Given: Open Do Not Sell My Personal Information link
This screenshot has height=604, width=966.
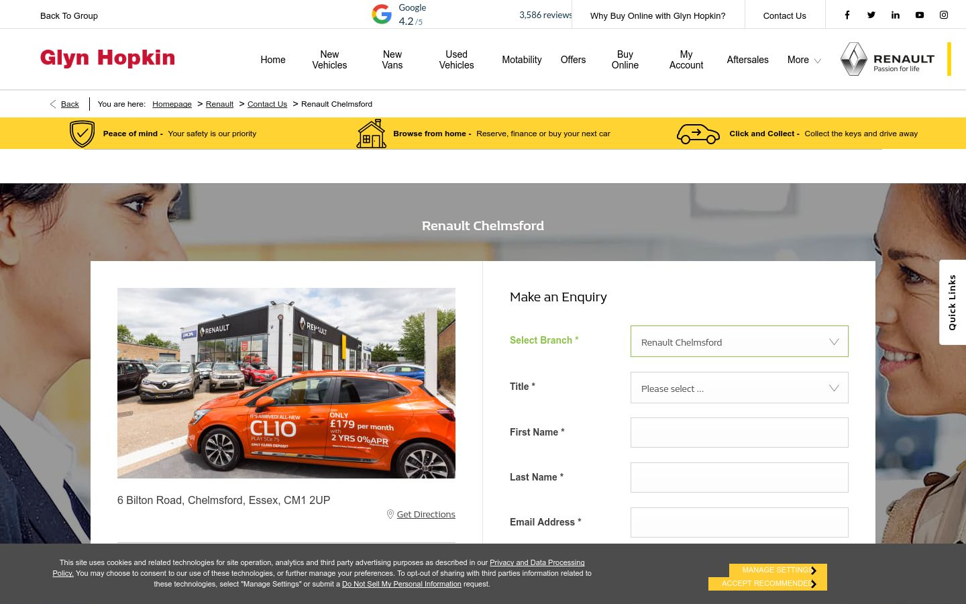Looking at the screenshot, I should coord(402,584).
